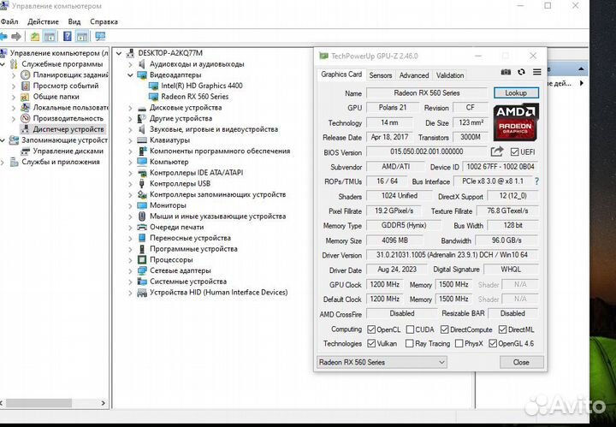Open the Действие menu
616x427 pixels.
[43, 21]
